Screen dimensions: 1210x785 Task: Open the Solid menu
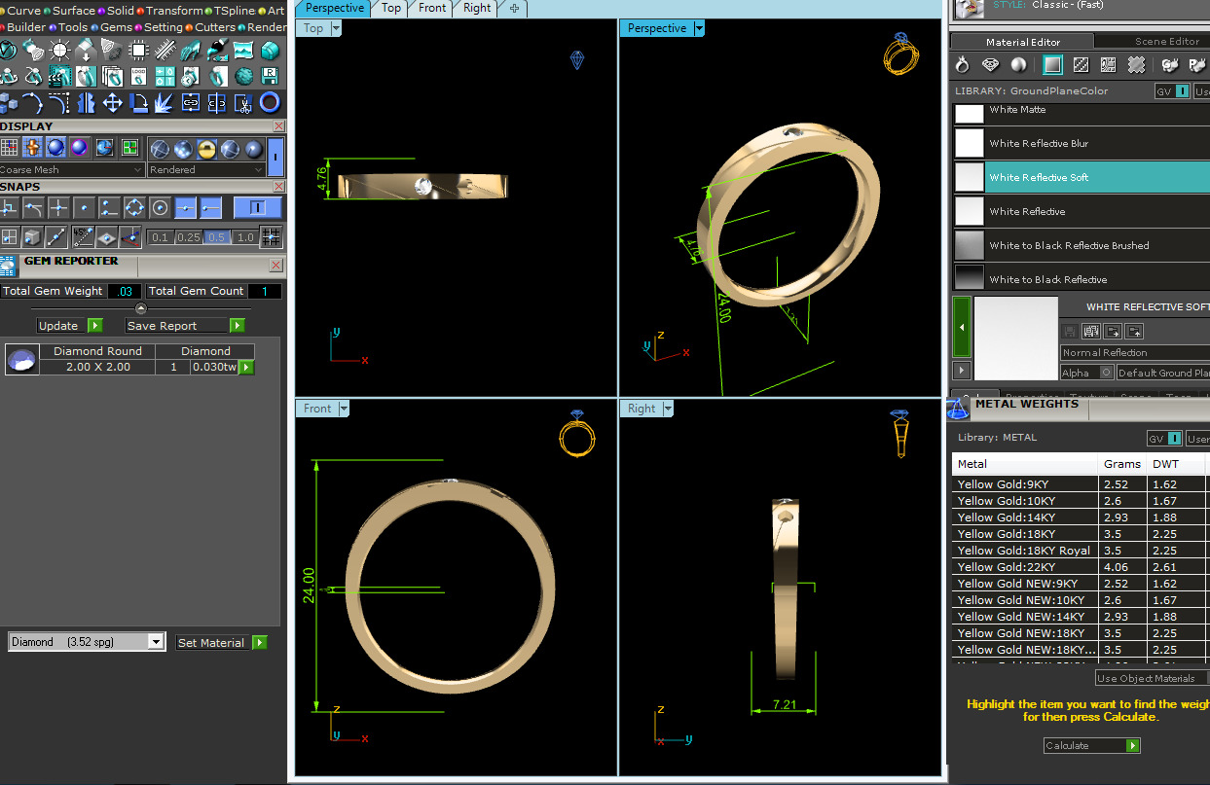tap(121, 11)
